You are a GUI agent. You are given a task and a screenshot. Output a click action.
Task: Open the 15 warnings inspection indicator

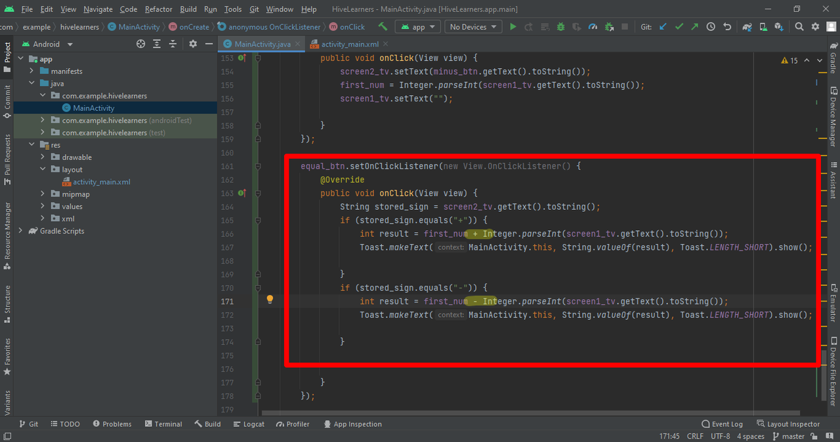pyautogui.click(x=790, y=60)
